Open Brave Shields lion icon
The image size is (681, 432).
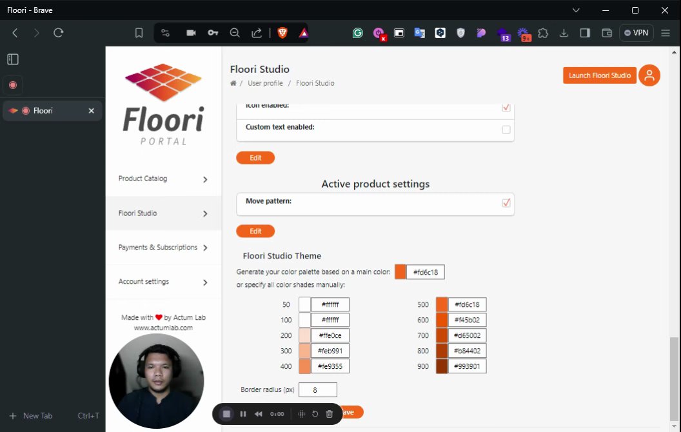tap(282, 33)
